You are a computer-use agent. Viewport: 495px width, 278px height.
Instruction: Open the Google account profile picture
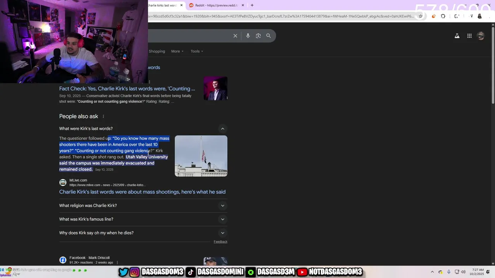pyautogui.click(x=481, y=36)
